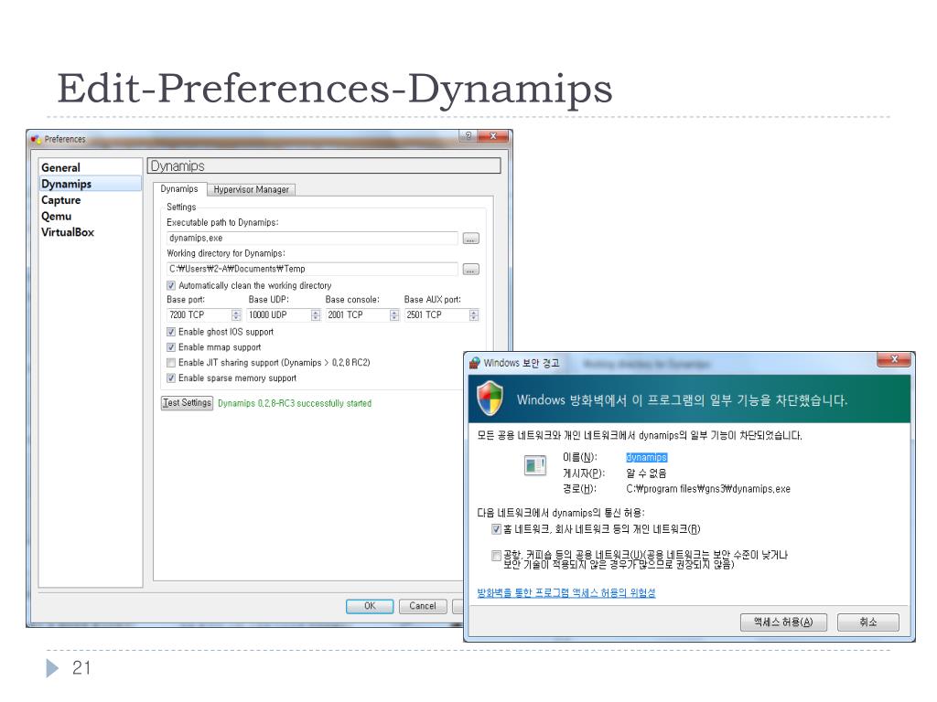Screen dimensions: 937x702
Task: Toggle Enable sparse memory support
Action: (x=171, y=378)
